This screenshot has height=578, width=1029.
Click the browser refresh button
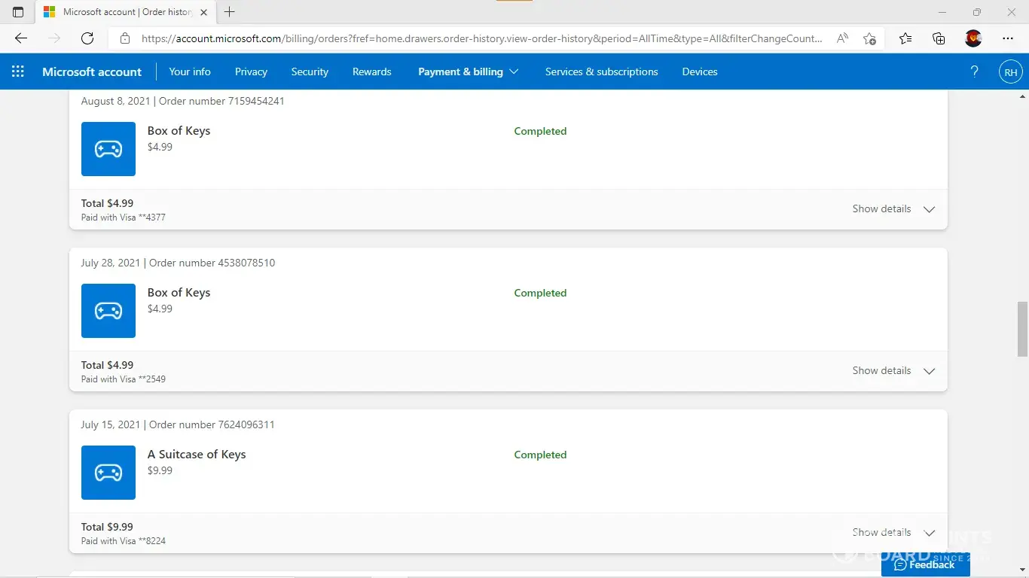point(87,38)
